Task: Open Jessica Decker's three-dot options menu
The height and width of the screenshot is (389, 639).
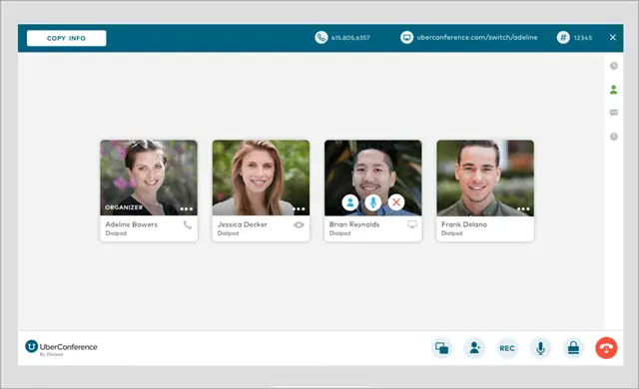Action: tap(299, 209)
